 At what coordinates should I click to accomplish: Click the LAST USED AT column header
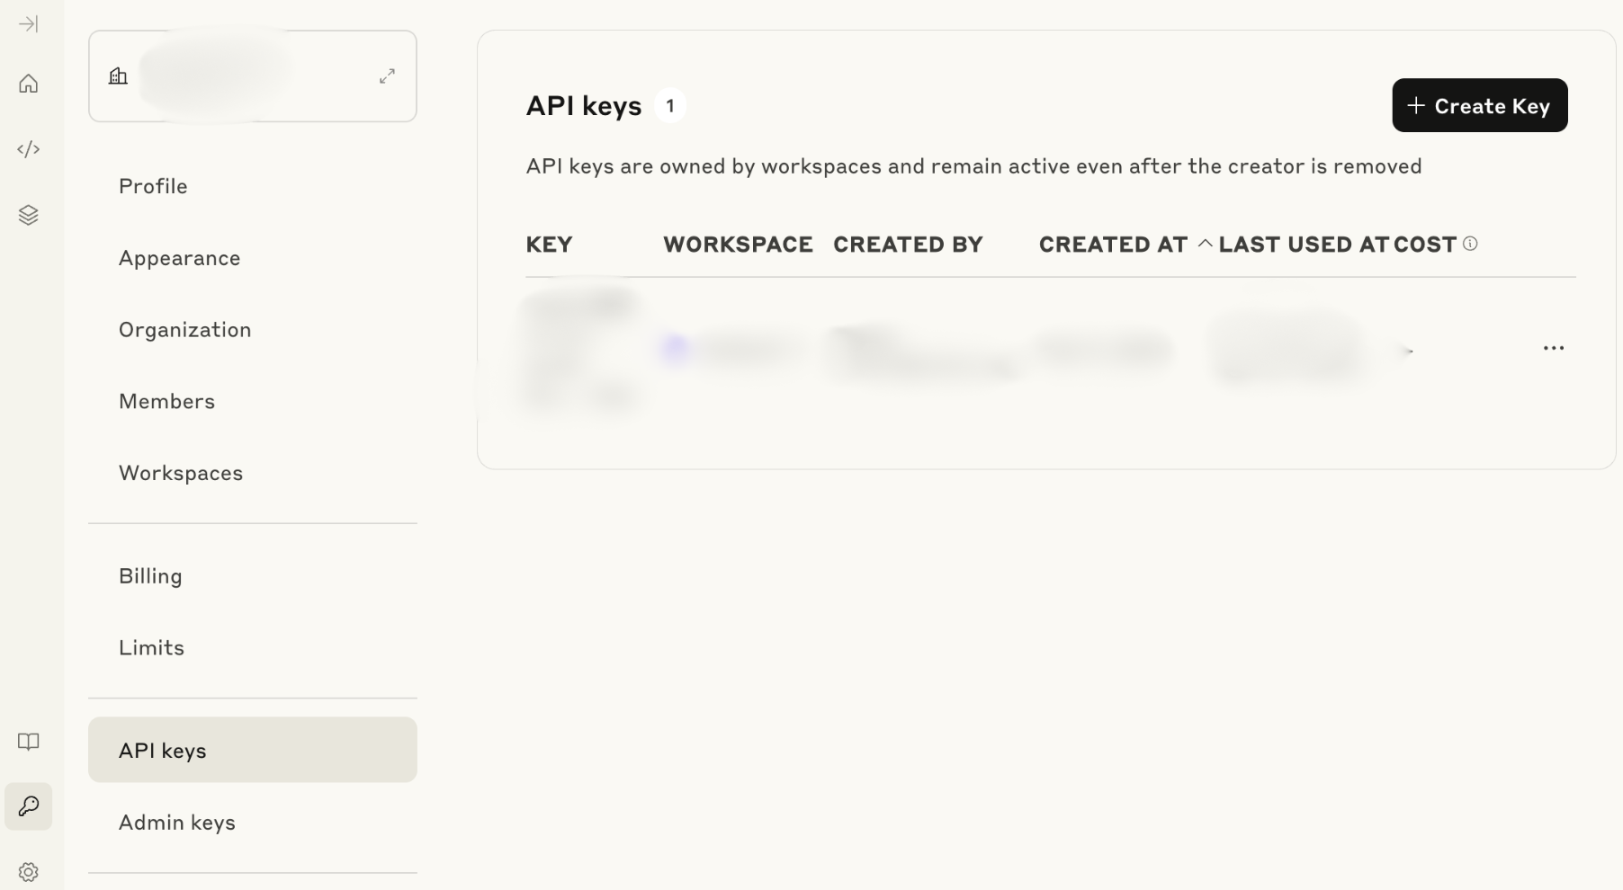pyautogui.click(x=1304, y=245)
